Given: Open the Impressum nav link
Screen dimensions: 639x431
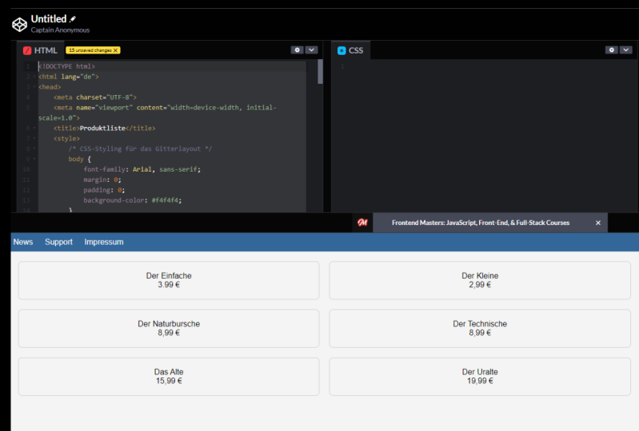Looking at the screenshot, I should pos(104,242).
